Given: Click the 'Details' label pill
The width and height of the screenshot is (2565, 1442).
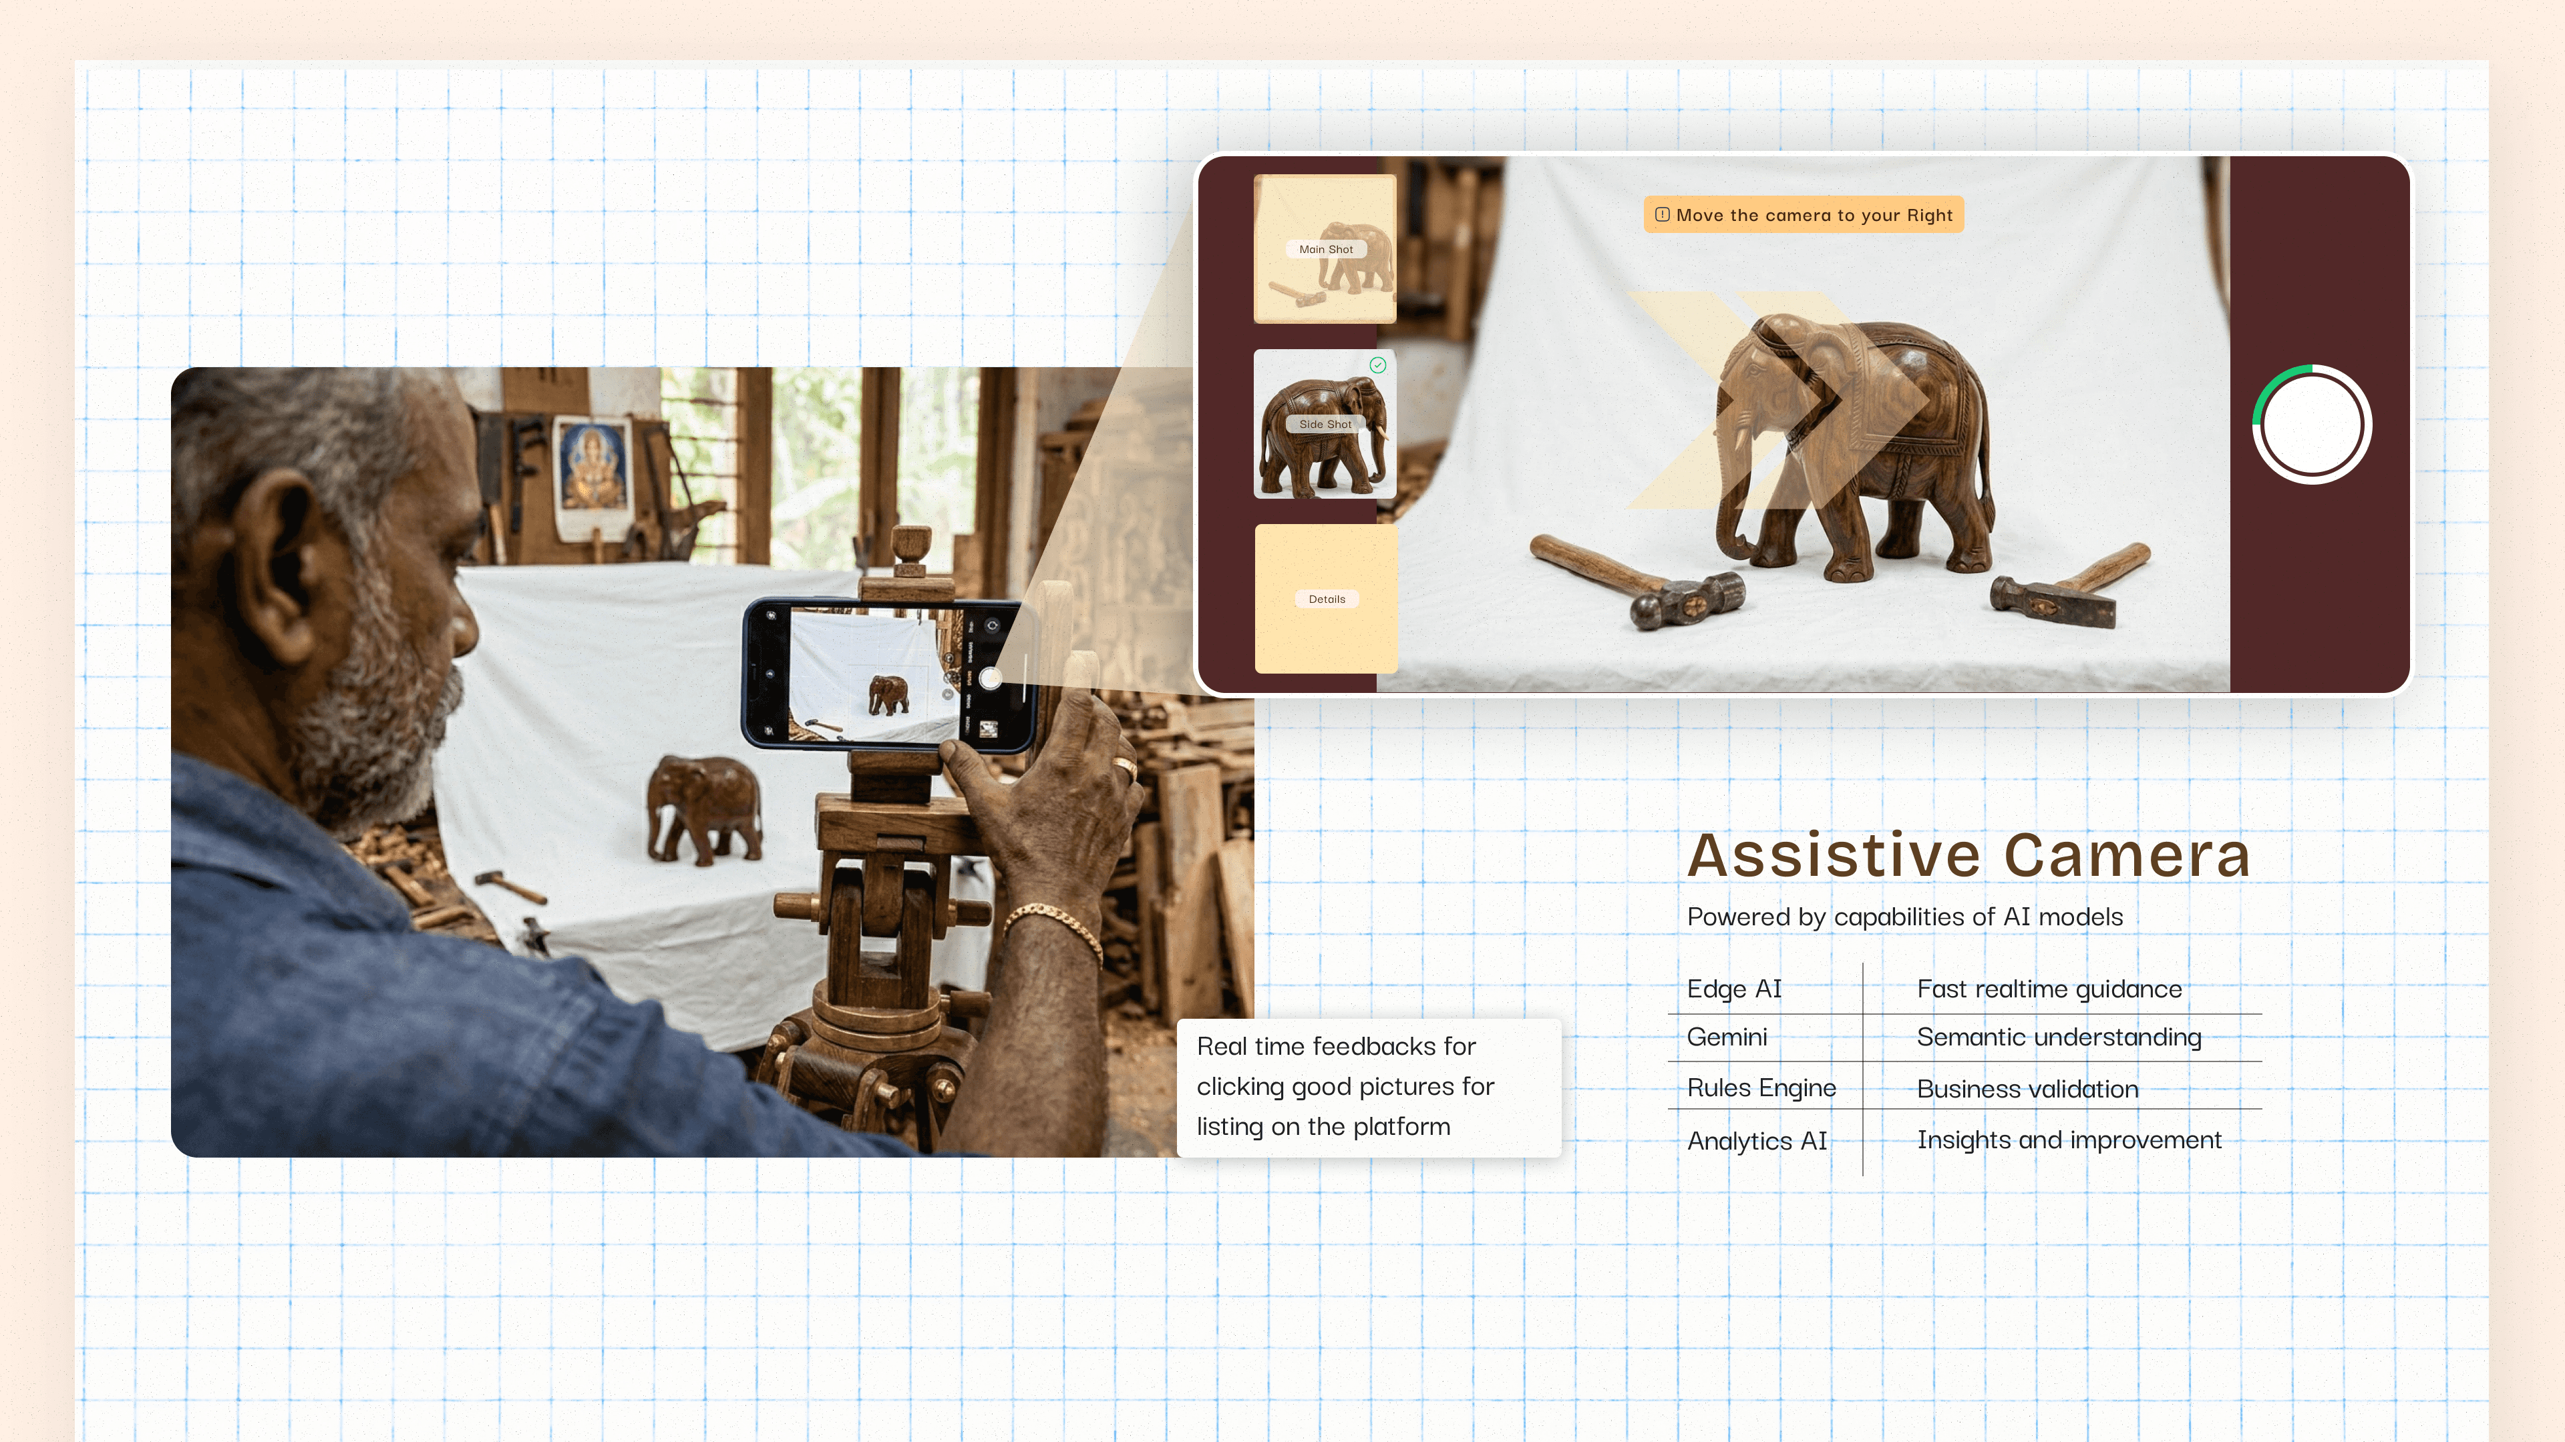Looking at the screenshot, I should (x=1327, y=599).
